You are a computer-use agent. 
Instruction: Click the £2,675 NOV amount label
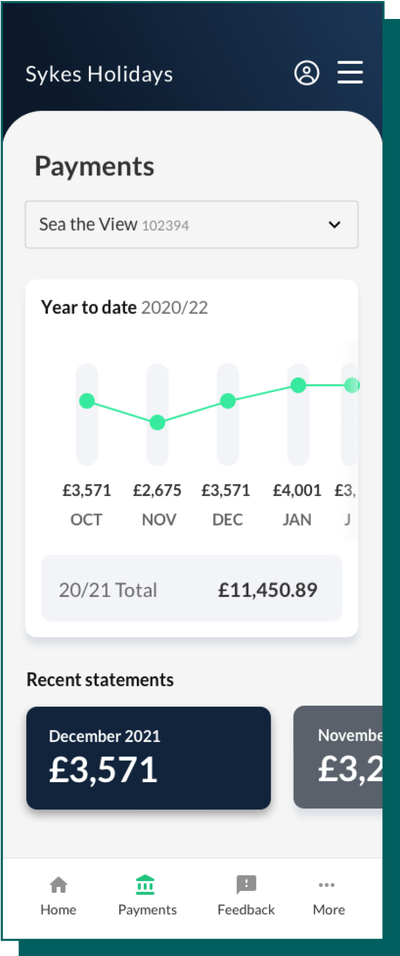pyautogui.click(x=157, y=491)
